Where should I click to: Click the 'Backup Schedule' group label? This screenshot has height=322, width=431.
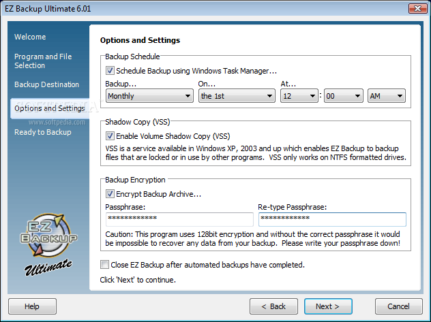click(132, 57)
